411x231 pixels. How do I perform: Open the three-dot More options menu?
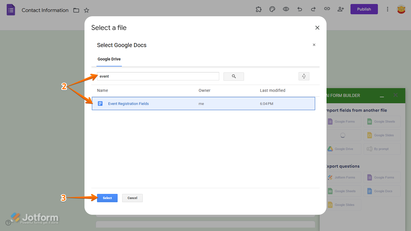click(x=388, y=9)
